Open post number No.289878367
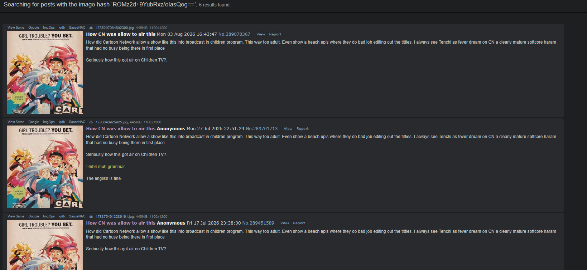Image resolution: width=587 pixels, height=270 pixels. tap(234, 34)
